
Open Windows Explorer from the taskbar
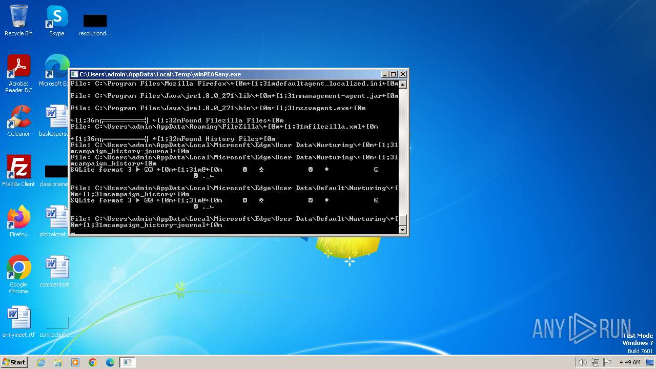coord(58,362)
